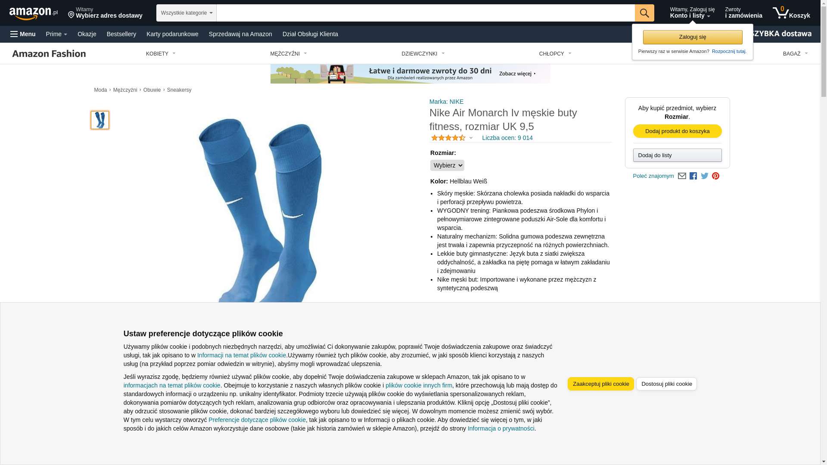Accept cookies with Zaakceptuj pliki cookie
The image size is (827, 465).
coord(600,384)
